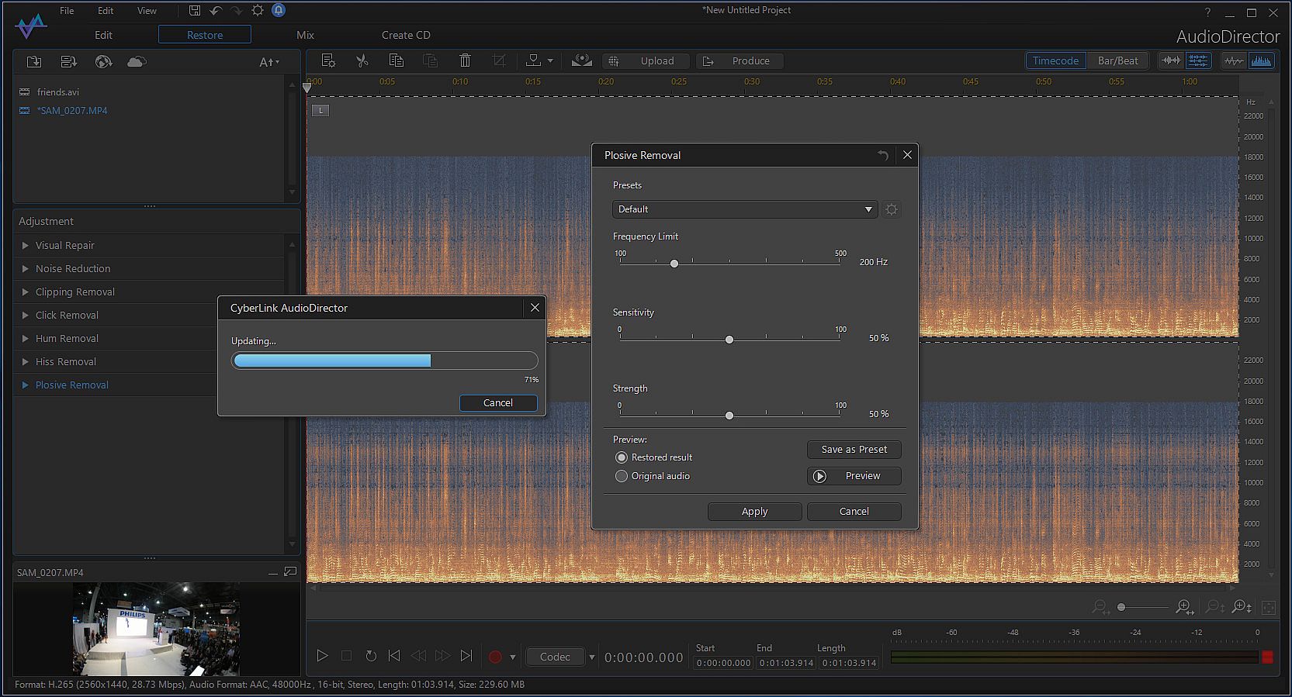Click Apply in Plosive Removal dialog

(754, 512)
